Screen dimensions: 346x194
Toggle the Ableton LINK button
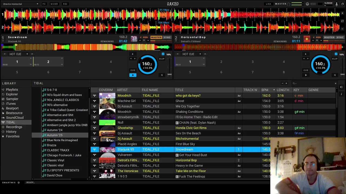click(268, 4)
